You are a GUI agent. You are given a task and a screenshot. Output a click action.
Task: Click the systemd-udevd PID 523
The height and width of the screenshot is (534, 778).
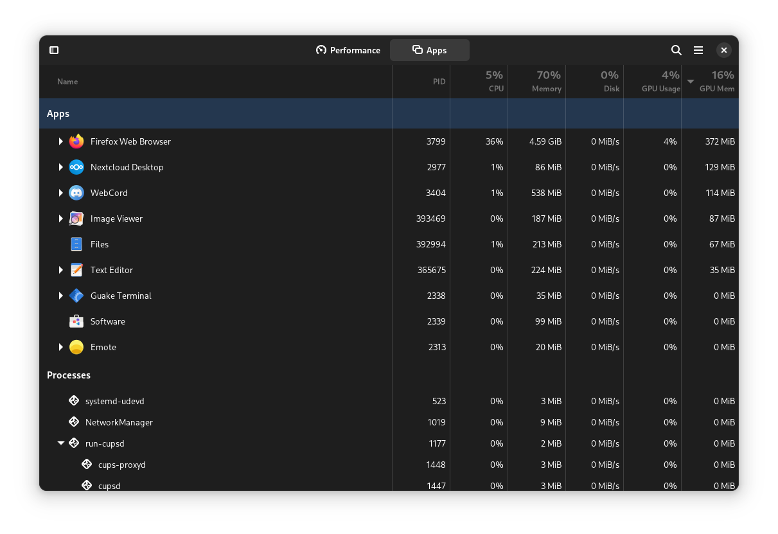click(x=439, y=401)
